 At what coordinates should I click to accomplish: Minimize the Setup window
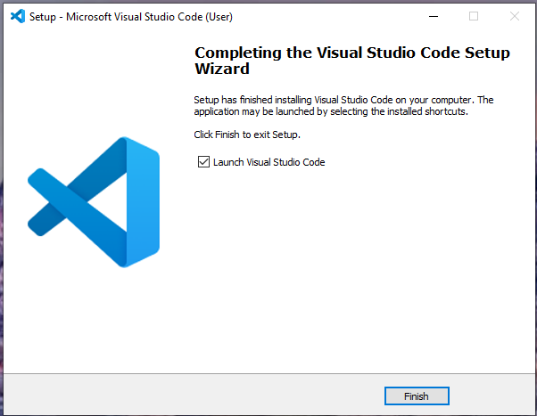(x=433, y=16)
